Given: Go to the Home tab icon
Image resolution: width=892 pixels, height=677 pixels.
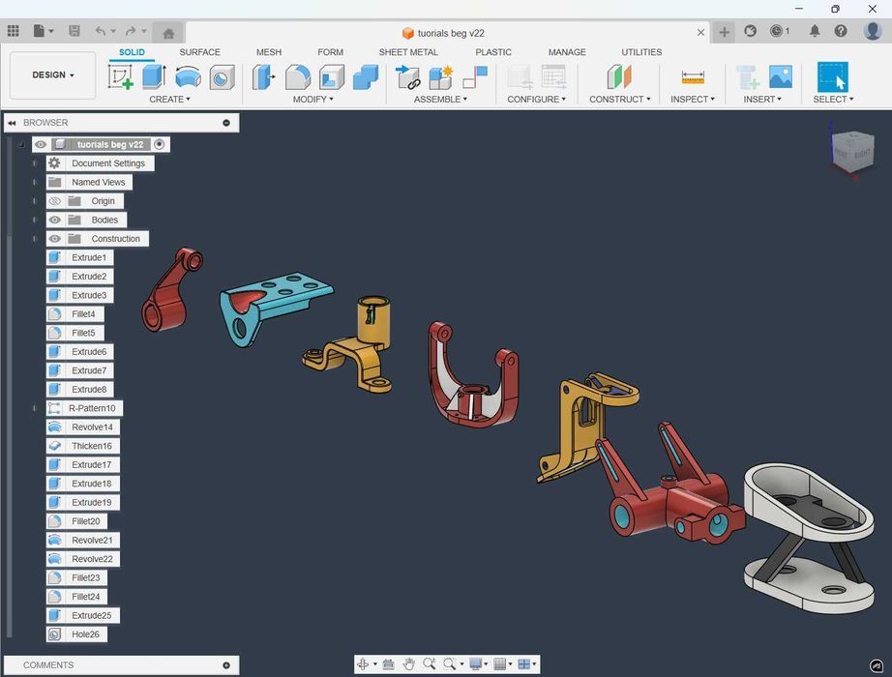Looking at the screenshot, I should pos(168,34).
